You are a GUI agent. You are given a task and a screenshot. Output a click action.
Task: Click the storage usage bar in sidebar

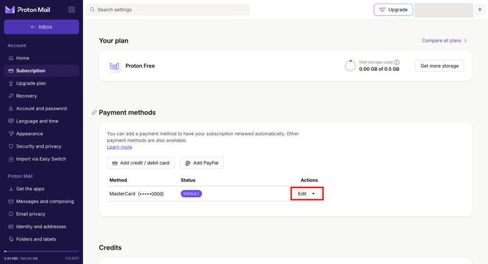[41, 251]
